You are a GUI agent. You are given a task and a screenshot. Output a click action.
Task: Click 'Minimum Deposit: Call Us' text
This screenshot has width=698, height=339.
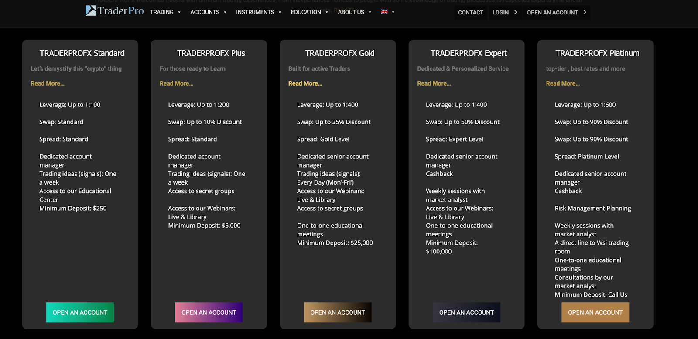point(591,295)
